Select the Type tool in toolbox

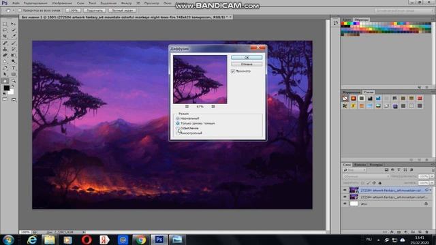coord(14,68)
